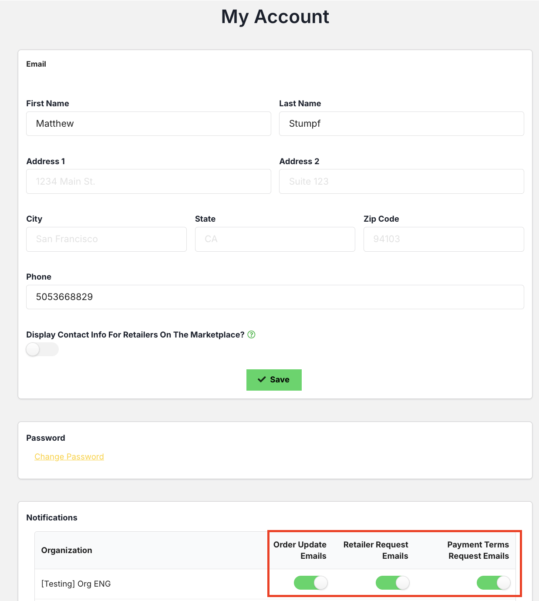
Task: Click the Address 1 input field
Action: (148, 182)
